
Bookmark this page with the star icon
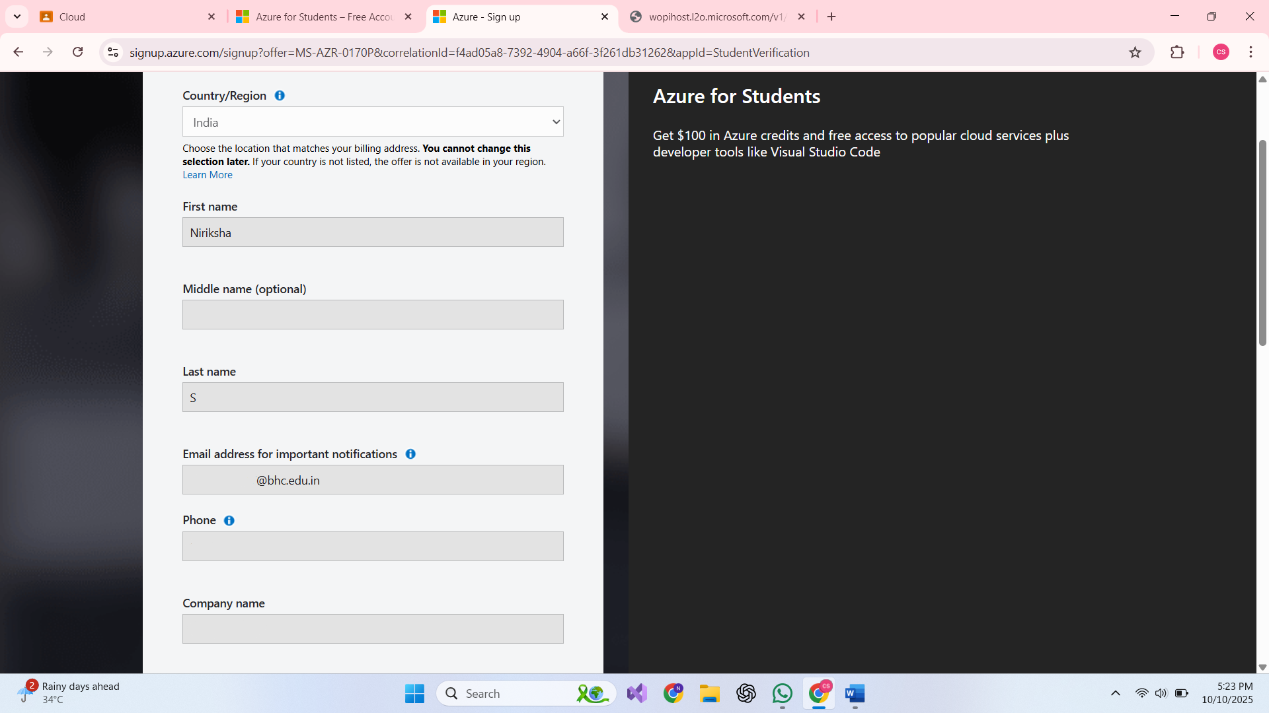1135,52
